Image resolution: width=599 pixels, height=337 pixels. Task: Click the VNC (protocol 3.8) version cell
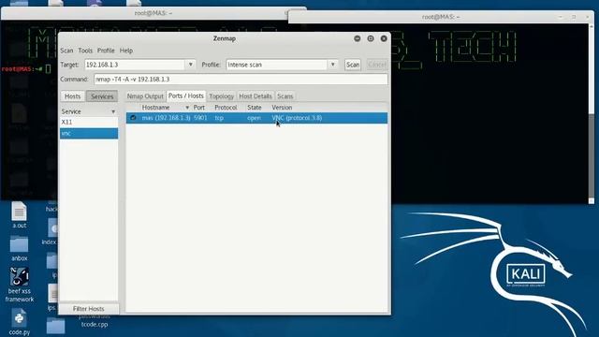(x=297, y=118)
